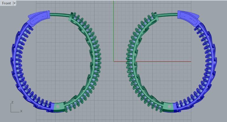Image resolution: width=227 pixels, height=122 pixels.
Task: Select the left hoop earring model
Action: [x=55, y=62]
